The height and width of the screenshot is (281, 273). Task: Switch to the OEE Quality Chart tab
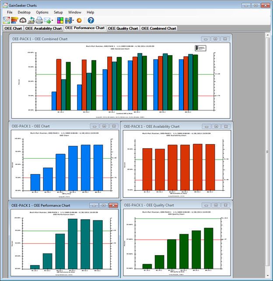(123, 28)
